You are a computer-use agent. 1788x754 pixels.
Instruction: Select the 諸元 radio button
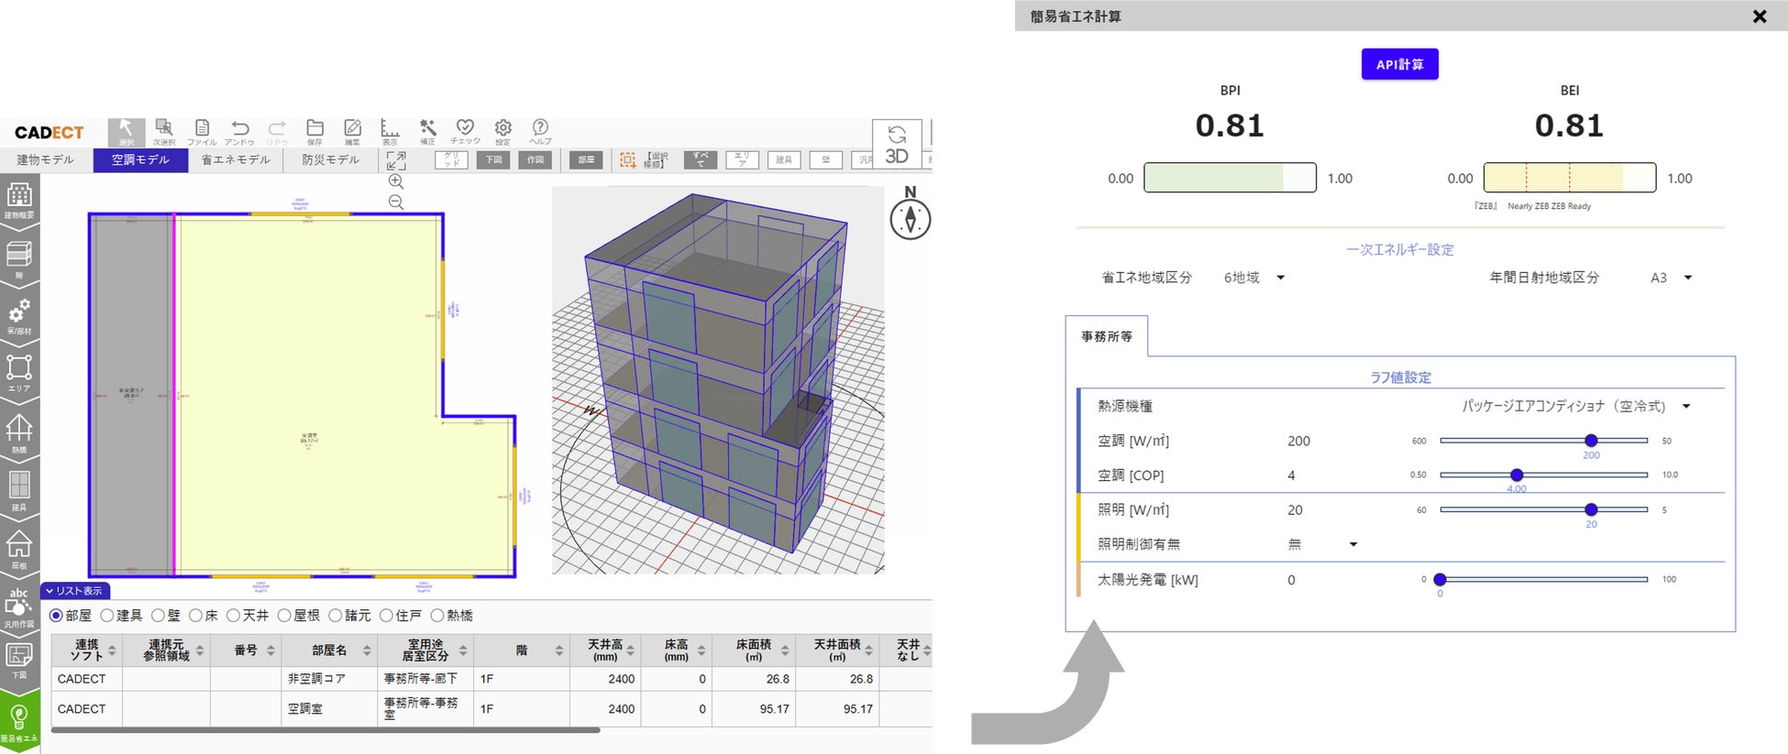(x=335, y=616)
